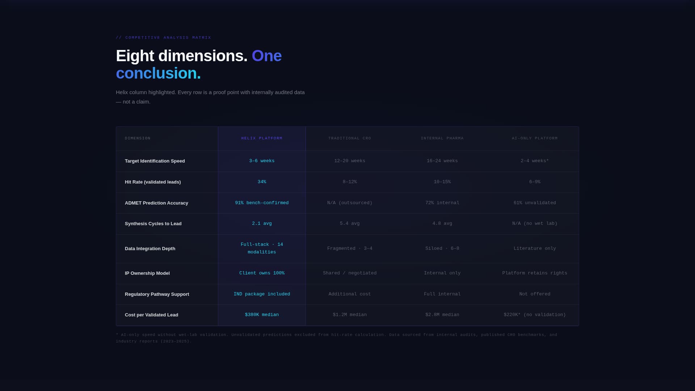Select the 'Regulatory Pathway Support' row label
695x391 pixels.
click(x=157, y=294)
